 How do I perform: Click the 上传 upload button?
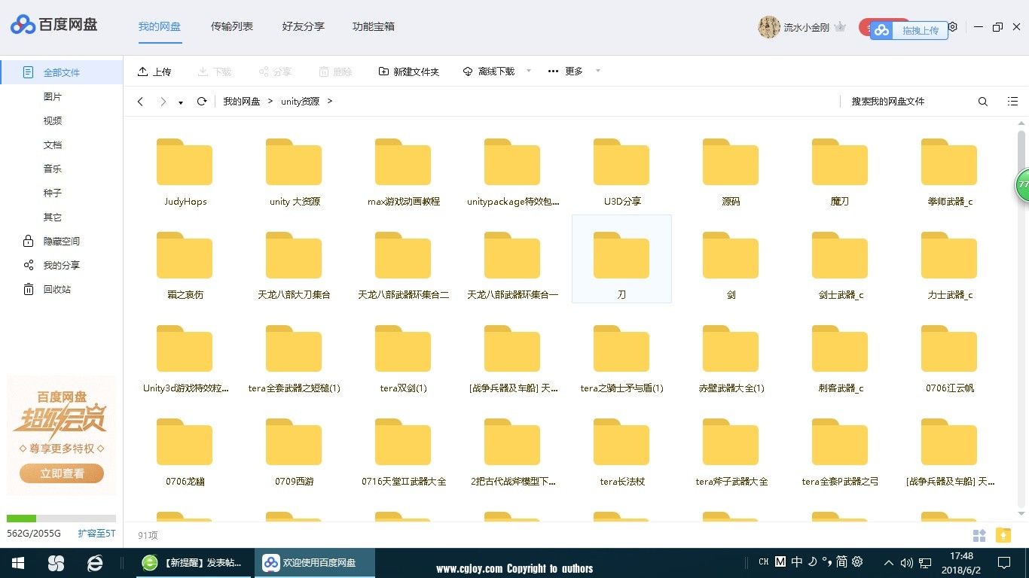pyautogui.click(x=154, y=71)
